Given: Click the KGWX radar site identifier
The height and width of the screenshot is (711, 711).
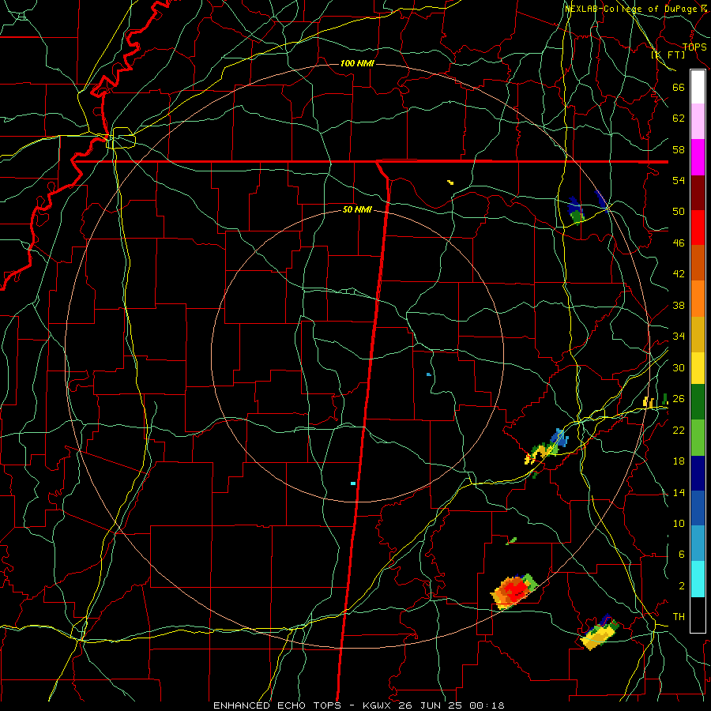Looking at the screenshot, I should (x=378, y=705).
